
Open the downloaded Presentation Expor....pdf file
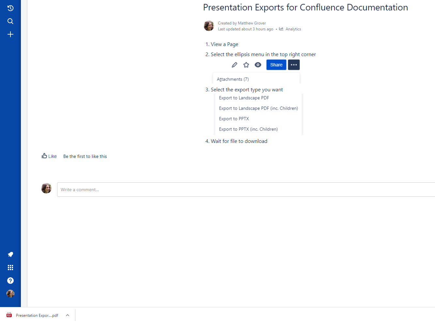coord(37,315)
